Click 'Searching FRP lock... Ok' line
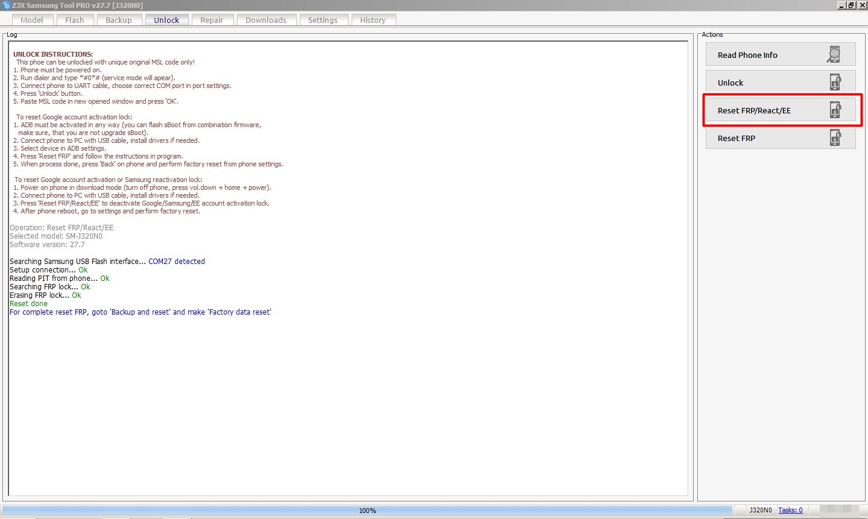 click(x=50, y=287)
